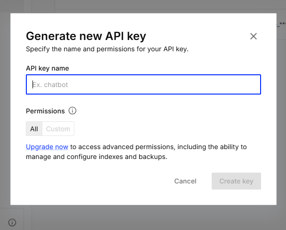Click the info icon beside Permissions
This screenshot has width=286, height=230.
[x=72, y=111]
